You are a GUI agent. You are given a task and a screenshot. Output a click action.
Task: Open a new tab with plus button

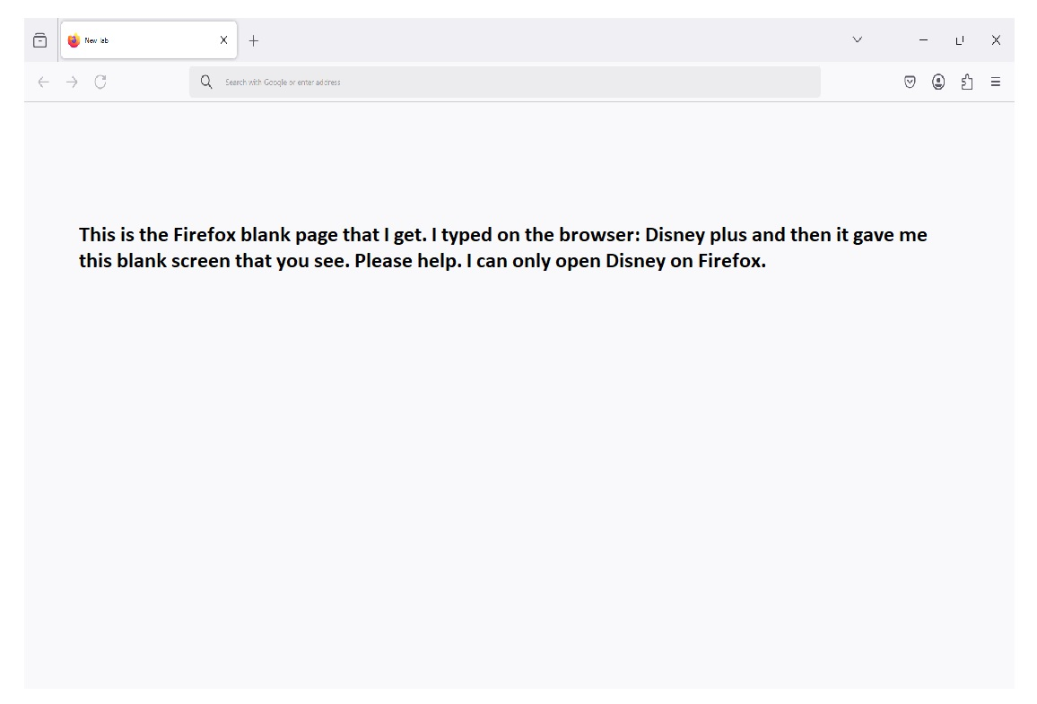point(253,41)
